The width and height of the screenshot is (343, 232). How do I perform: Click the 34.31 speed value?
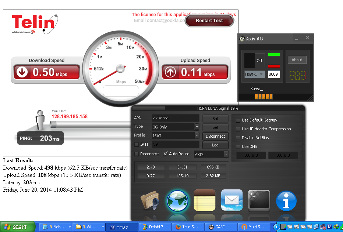(182, 167)
